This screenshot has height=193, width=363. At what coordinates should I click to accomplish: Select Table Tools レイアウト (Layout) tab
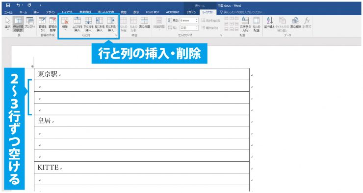[208, 12]
